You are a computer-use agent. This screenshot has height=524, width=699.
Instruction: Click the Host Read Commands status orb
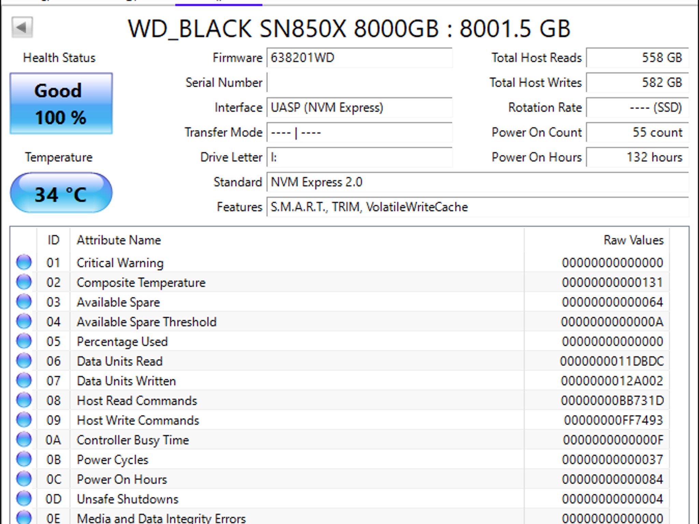tap(24, 401)
